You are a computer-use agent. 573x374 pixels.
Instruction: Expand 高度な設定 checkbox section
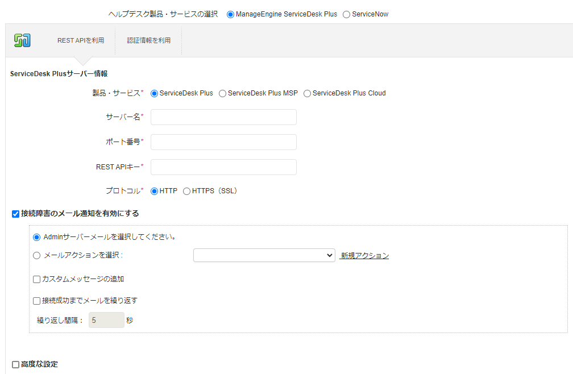point(15,364)
